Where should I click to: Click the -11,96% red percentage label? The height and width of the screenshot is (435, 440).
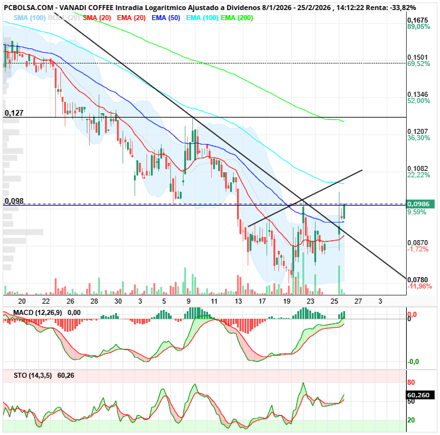419,287
